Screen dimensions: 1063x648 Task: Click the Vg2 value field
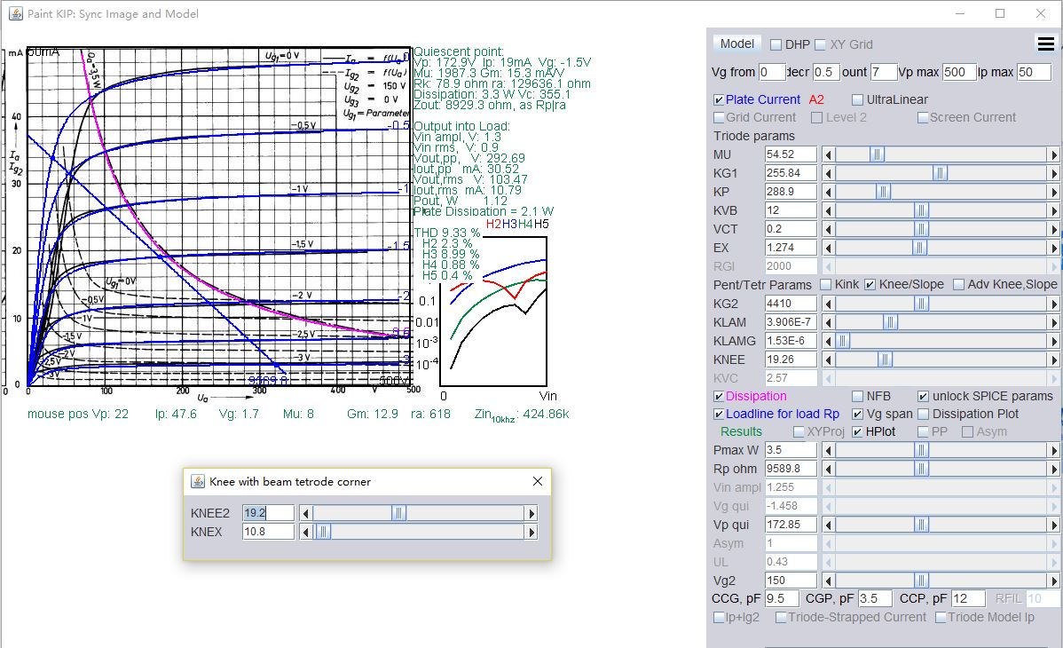(791, 581)
